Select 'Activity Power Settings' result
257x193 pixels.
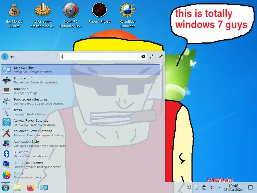[x=81, y=122]
